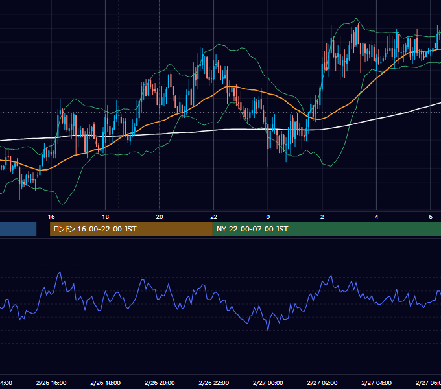Click the 2/26 22:00 date label

[214, 383]
